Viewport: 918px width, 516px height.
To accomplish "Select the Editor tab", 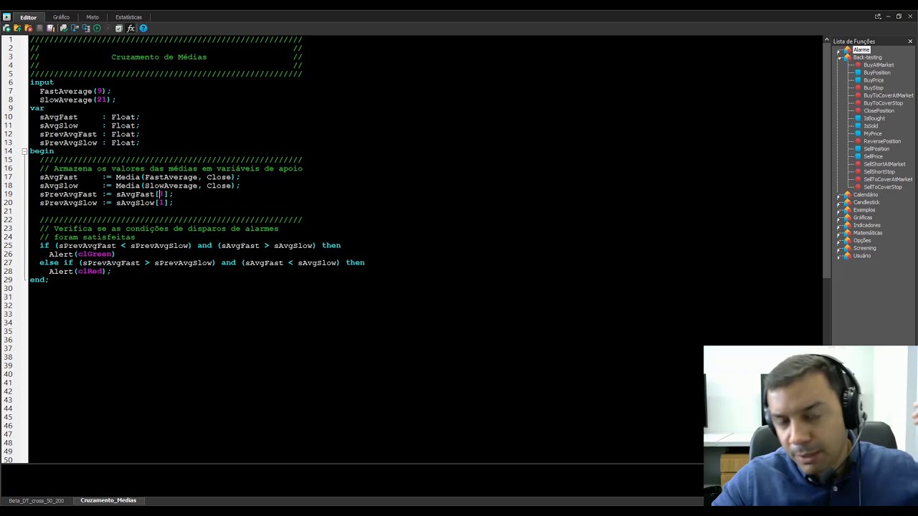I will (x=28, y=16).
